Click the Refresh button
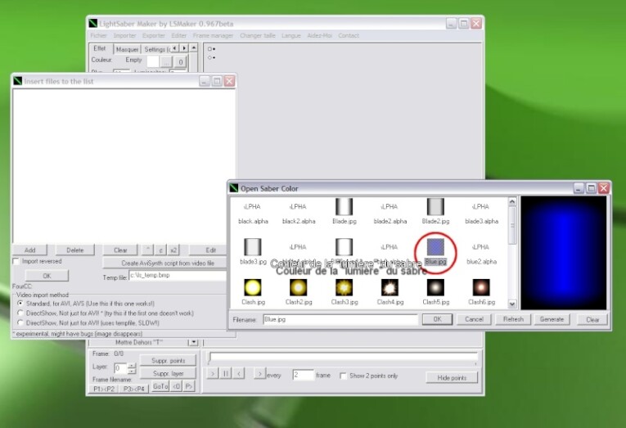The image size is (626, 428). pos(513,319)
